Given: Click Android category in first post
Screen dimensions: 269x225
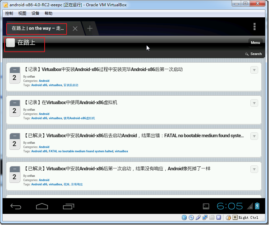Looking at the screenshot, I should coord(44,81).
